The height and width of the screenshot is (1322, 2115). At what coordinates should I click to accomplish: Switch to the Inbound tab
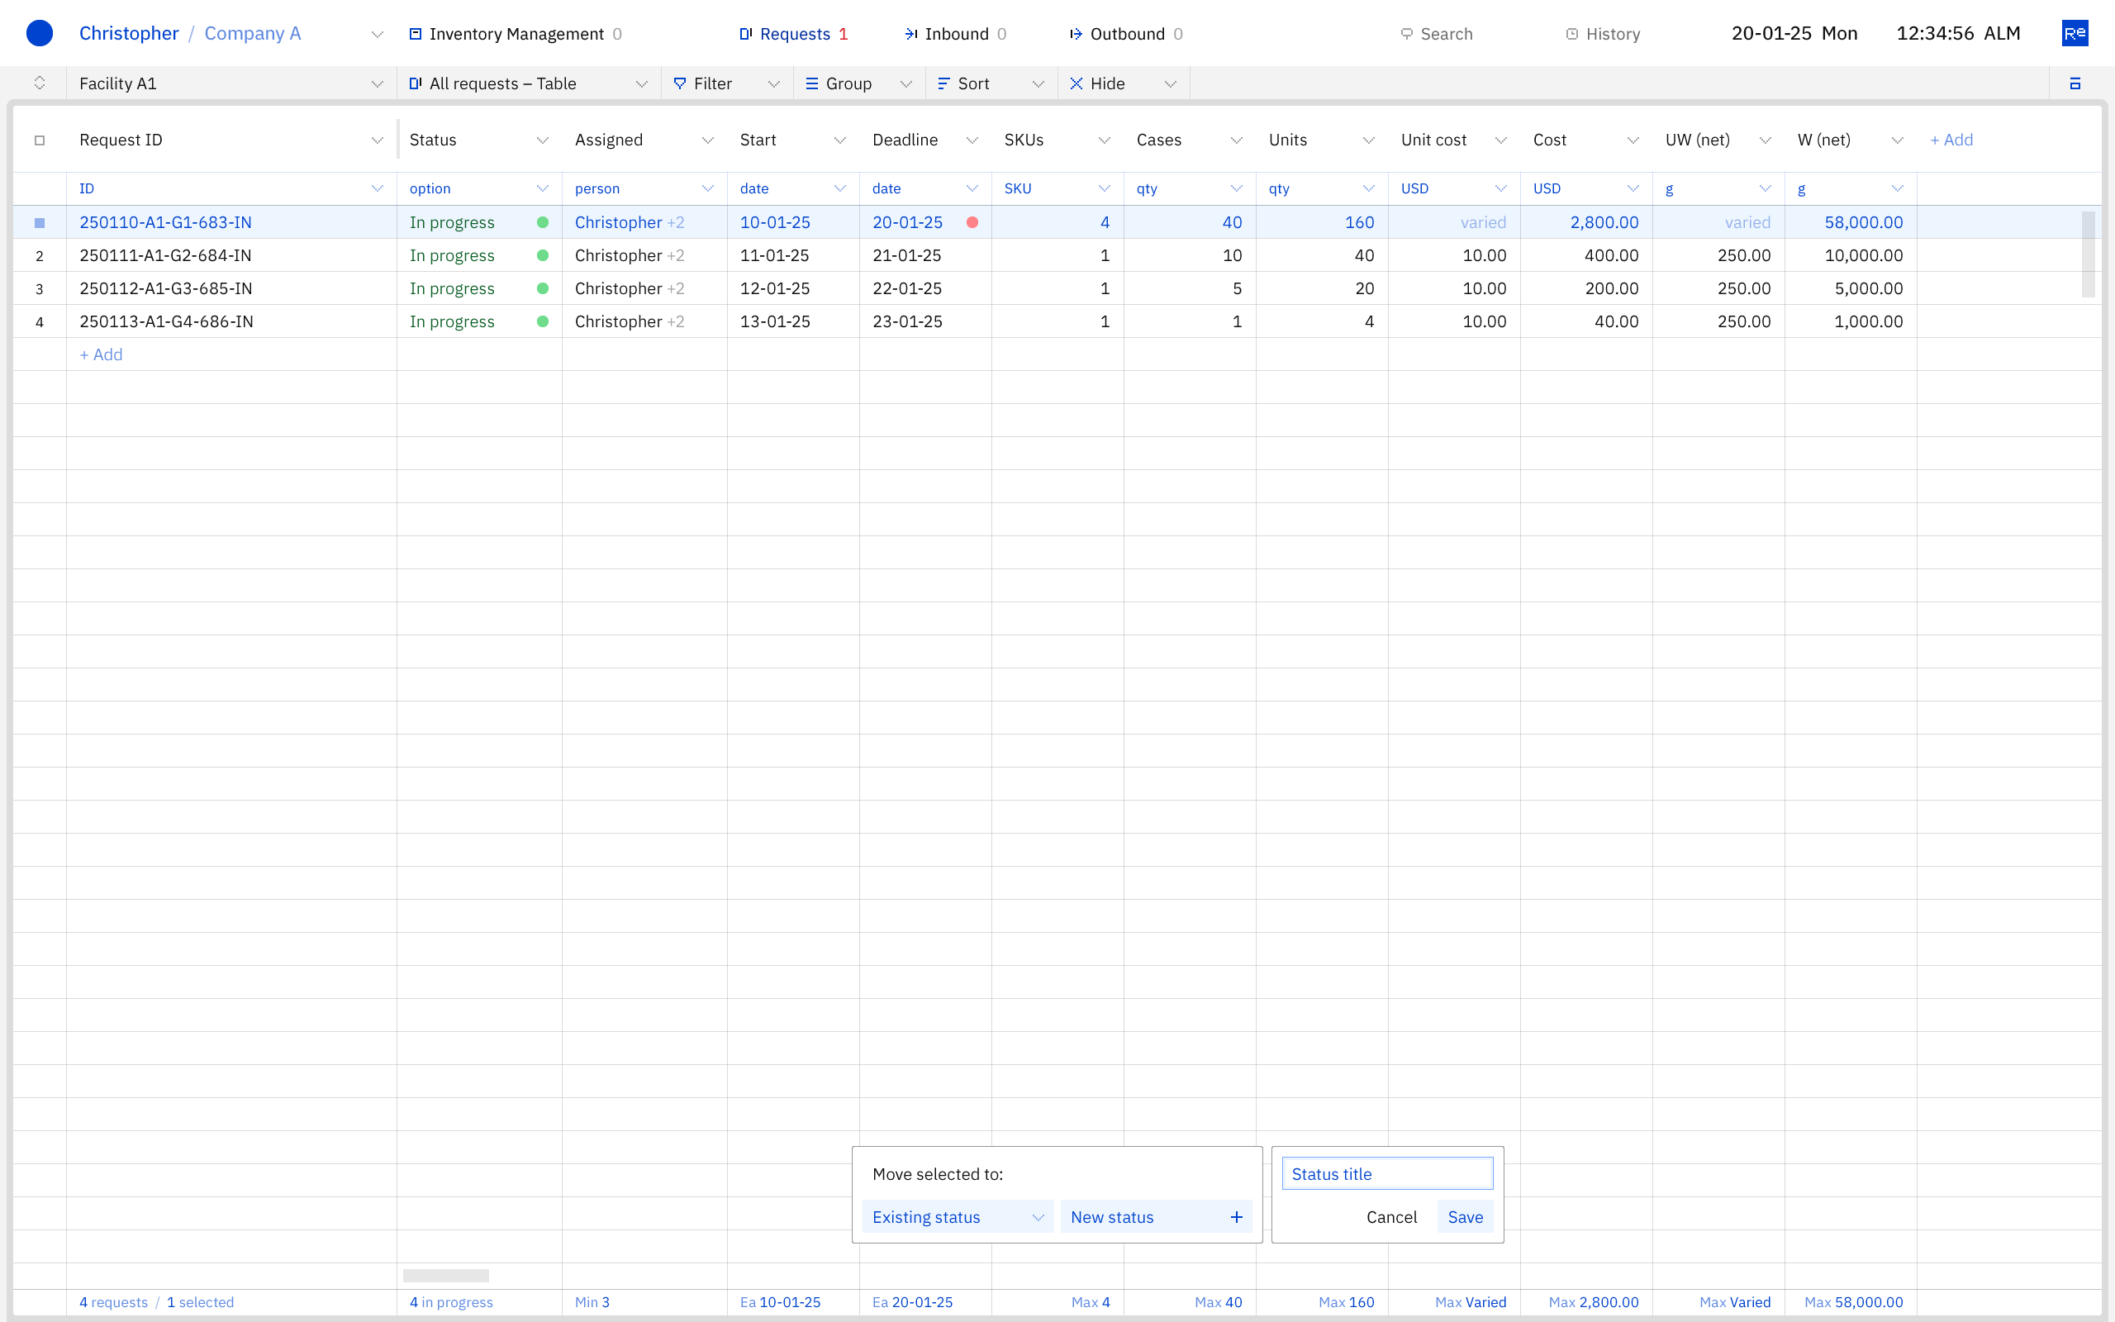pyautogui.click(x=955, y=34)
